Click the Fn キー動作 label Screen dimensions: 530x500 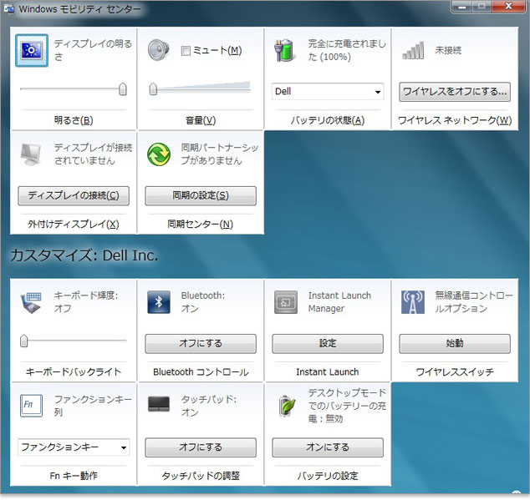point(74,476)
